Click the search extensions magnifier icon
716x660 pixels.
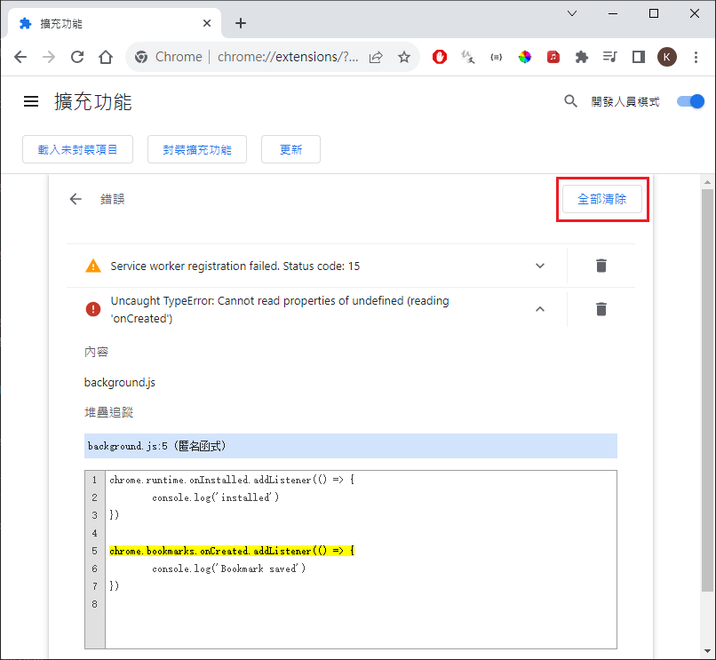[x=571, y=101]
